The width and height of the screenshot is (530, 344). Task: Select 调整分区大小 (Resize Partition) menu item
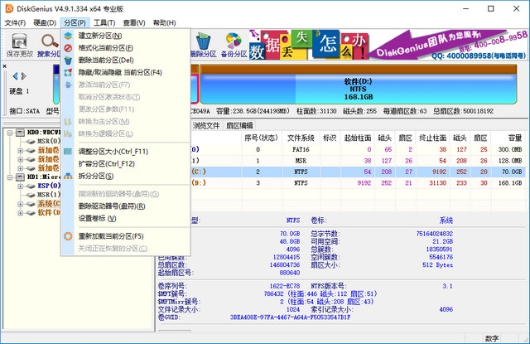click(x=113, y=152)
